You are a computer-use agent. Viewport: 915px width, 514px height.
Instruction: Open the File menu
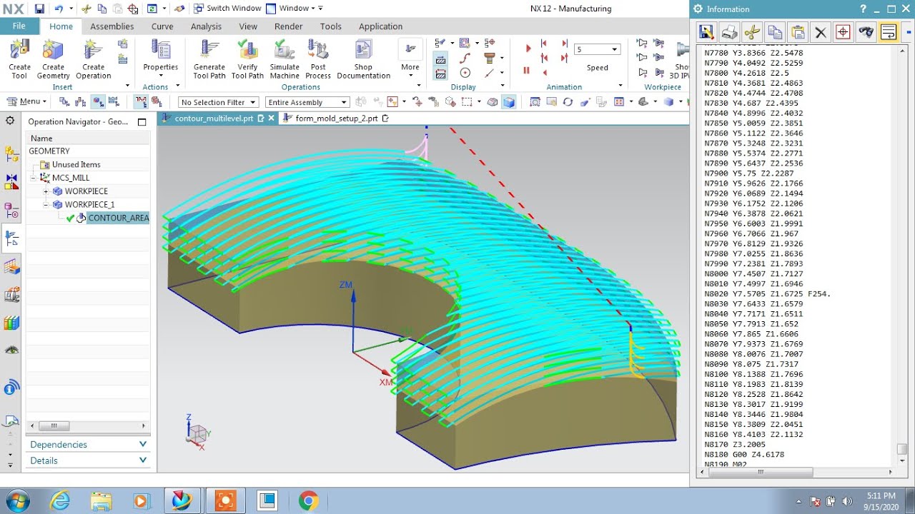point(19,26)
